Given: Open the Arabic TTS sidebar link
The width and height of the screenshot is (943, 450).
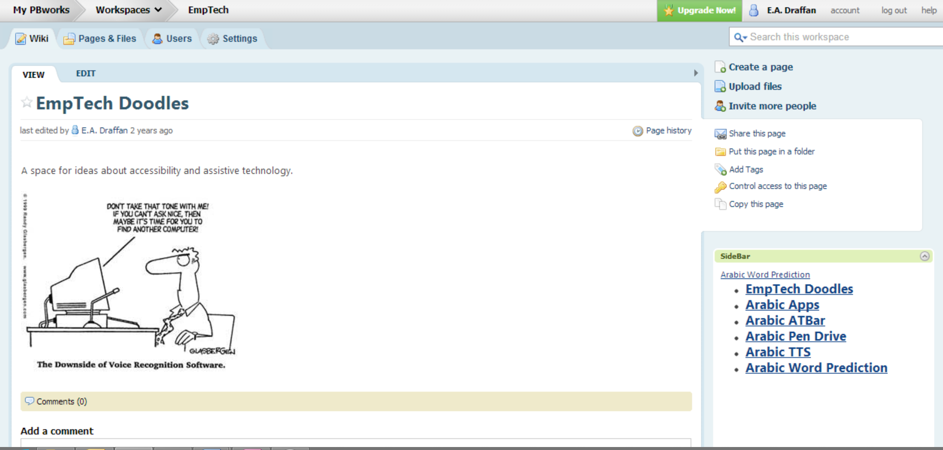Looking at the screenshot, I should tap(778, 352).
